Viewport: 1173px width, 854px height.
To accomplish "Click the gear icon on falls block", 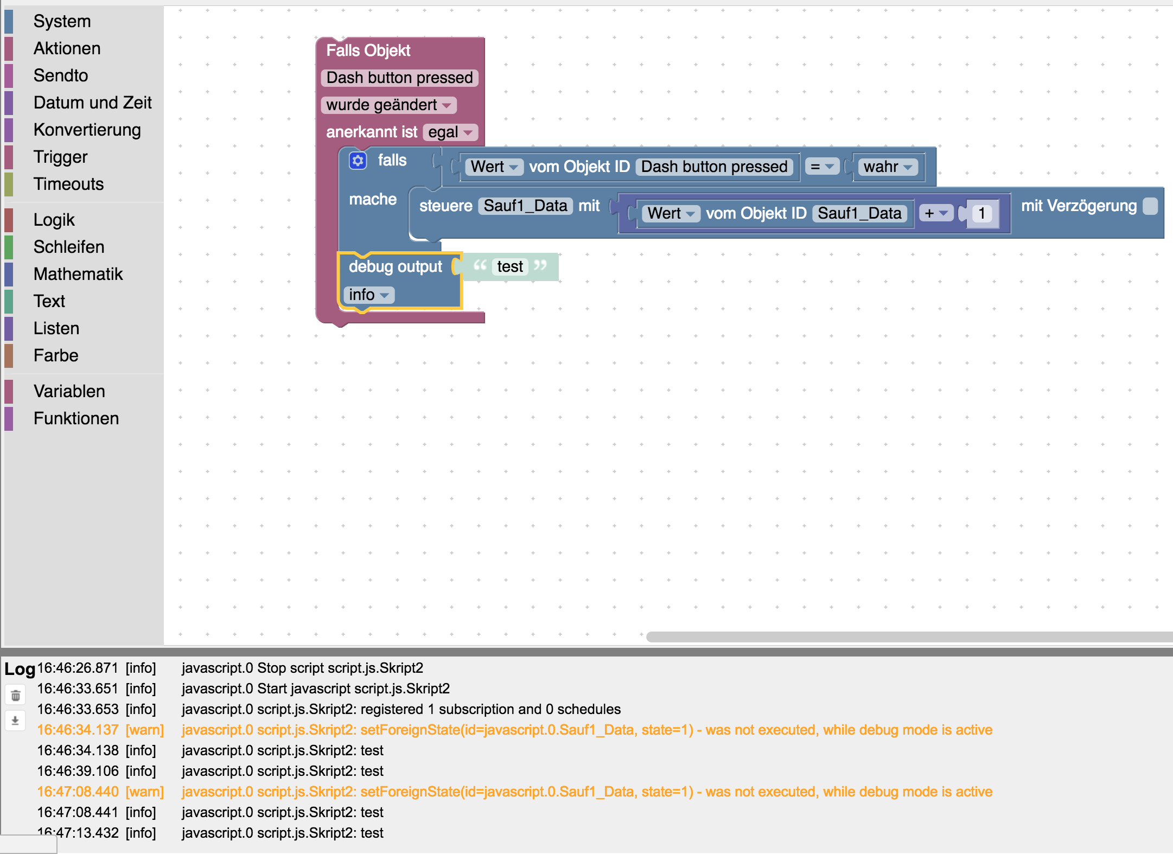I will 358,161.
